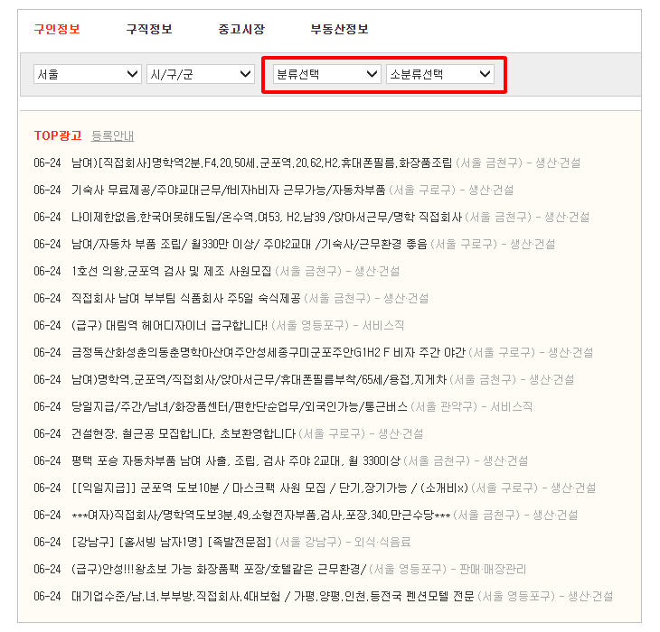Open listing 건설현장. 철근공 모집합니다
The height and width of the screenshot is (632, 660).
(x=184, y=433)
